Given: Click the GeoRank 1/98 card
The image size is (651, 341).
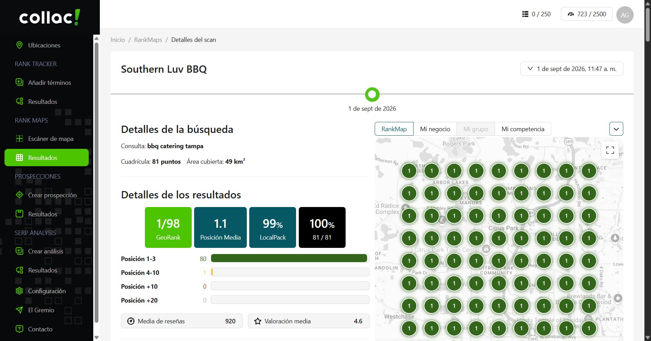Looking at the screenshot, I should [168, 227].
